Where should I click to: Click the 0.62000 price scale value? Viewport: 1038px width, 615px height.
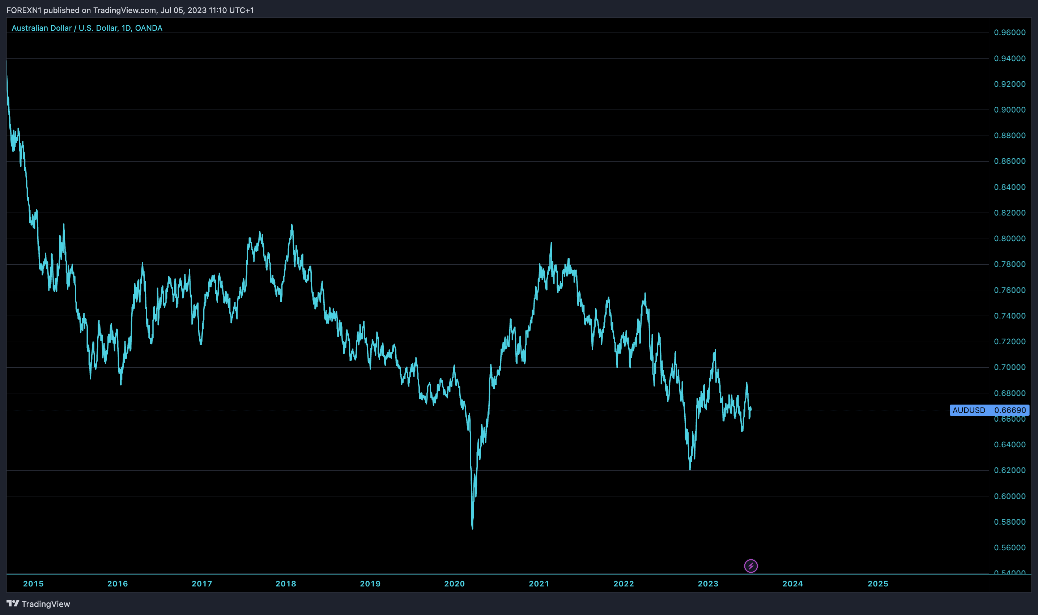pyautogui.click(x=1010, y=470)
